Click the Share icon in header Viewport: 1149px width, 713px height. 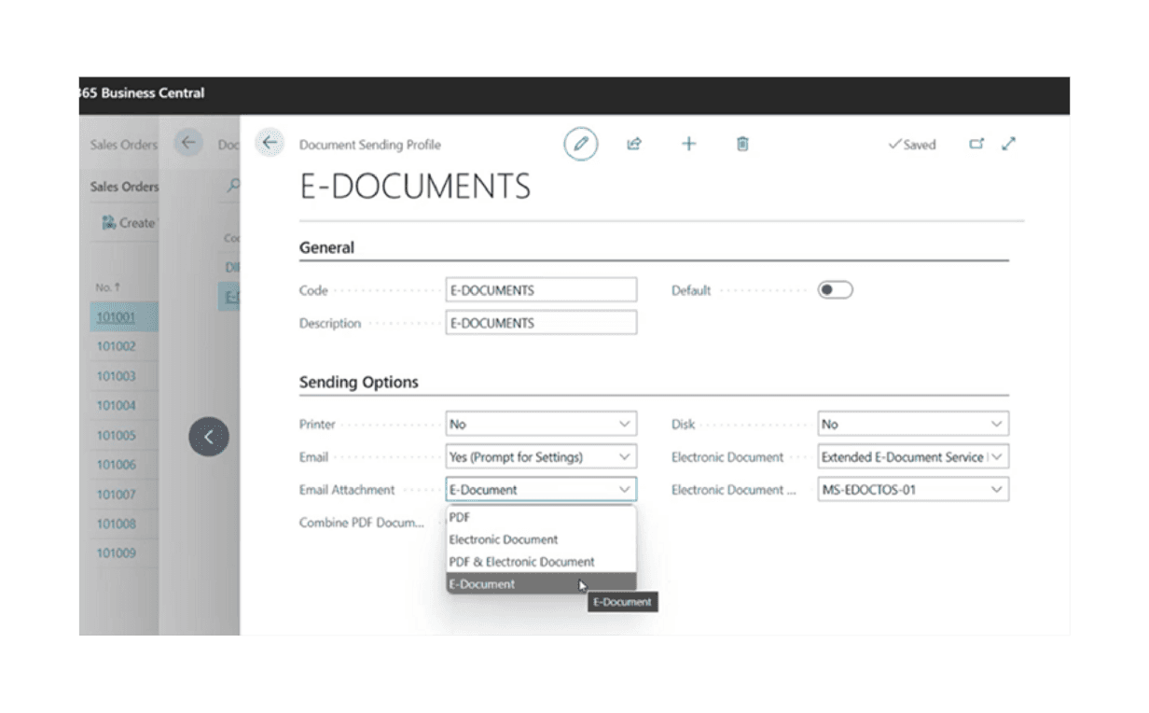pyautogui.click(x=634, y=144)
